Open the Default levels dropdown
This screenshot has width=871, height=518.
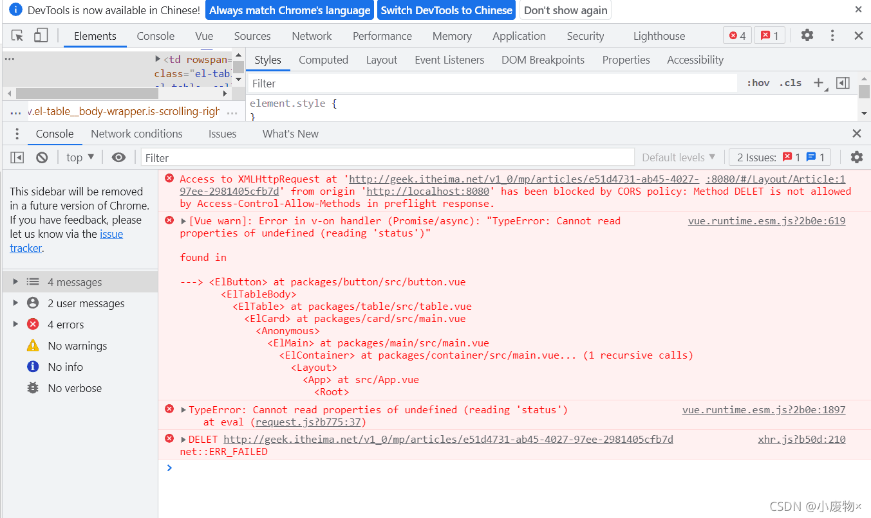[x=679, y=157]
